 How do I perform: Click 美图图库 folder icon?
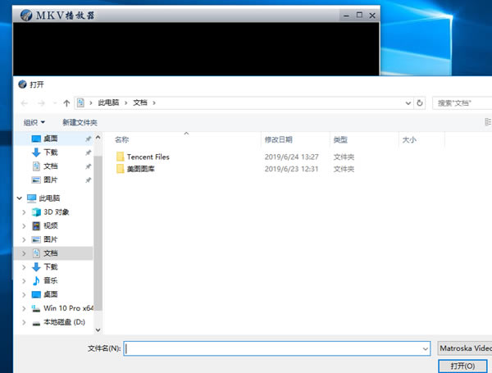(121, 169)
